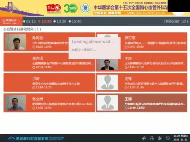Click the user account icon in bottom bar

point(152,138)
